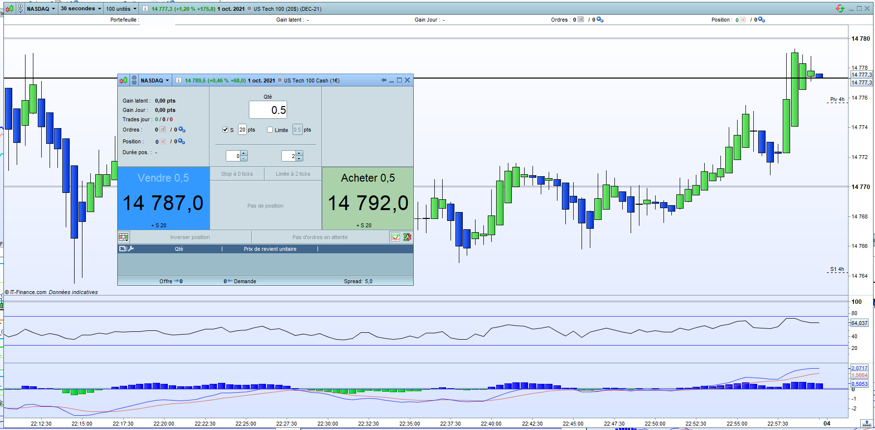This screenshot has width=875, height=430.
Task: Increase the stop ticks spinner showing 0
Action: [244, 154]
